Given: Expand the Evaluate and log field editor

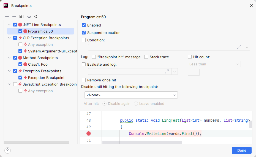Looking at the screenshot, I should coord(167,71).
